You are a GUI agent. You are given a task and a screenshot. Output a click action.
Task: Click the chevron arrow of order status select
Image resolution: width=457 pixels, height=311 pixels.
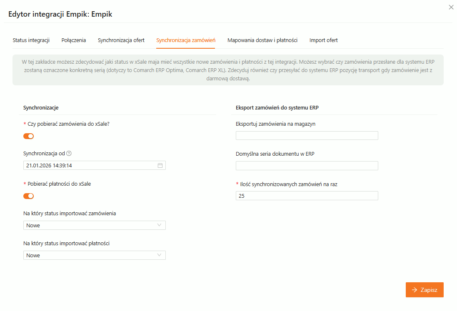tap(160, 225)
